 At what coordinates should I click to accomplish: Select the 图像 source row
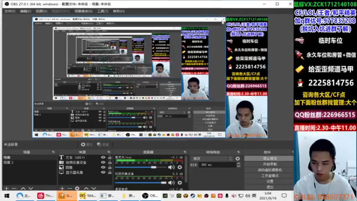pyautogui.click(x=85, y=167)
